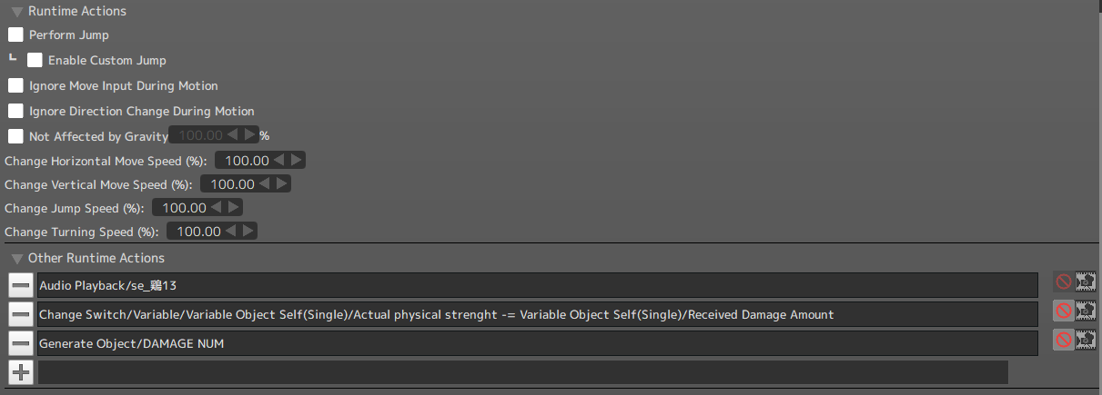Add a new runtime action with plus button

point(21,372)
